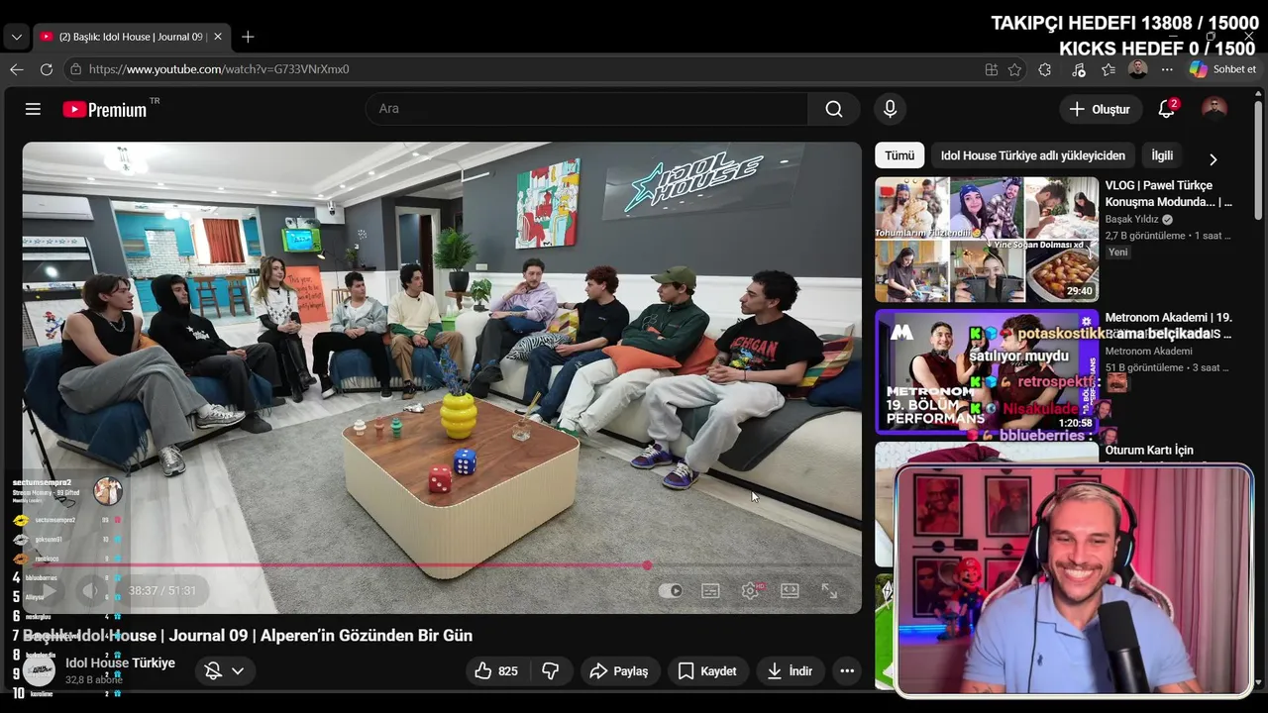Switch to theater mode
This screenshot has width=1268, height=713.
coord(790,590)
